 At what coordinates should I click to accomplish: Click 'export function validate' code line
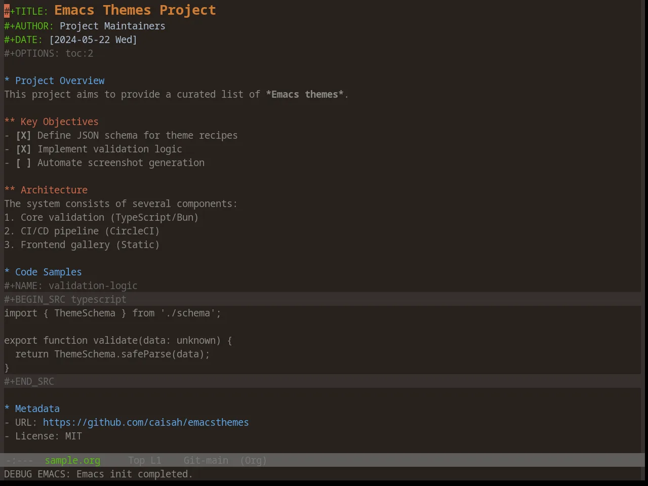118,341
